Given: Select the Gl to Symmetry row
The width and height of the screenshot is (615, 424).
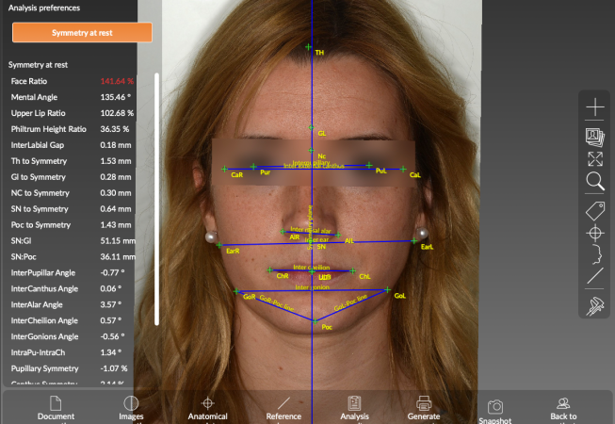Looking at the screenshot, I should pos(73,177).
